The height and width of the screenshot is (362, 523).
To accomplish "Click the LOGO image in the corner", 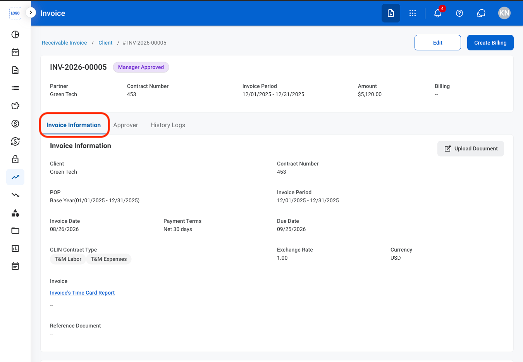I will coord(15,13).
